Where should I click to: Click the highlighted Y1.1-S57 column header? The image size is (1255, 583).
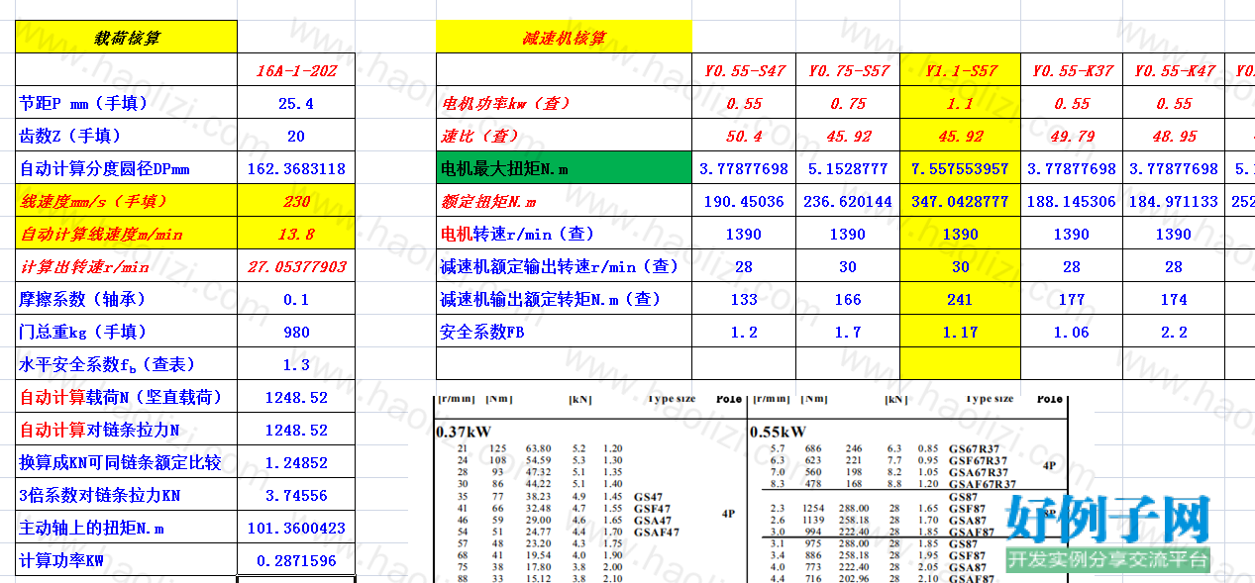tap(960, 70)
